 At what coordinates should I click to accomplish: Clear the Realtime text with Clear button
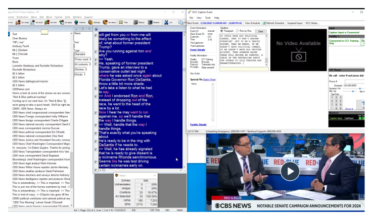click(x=261, y=31)
